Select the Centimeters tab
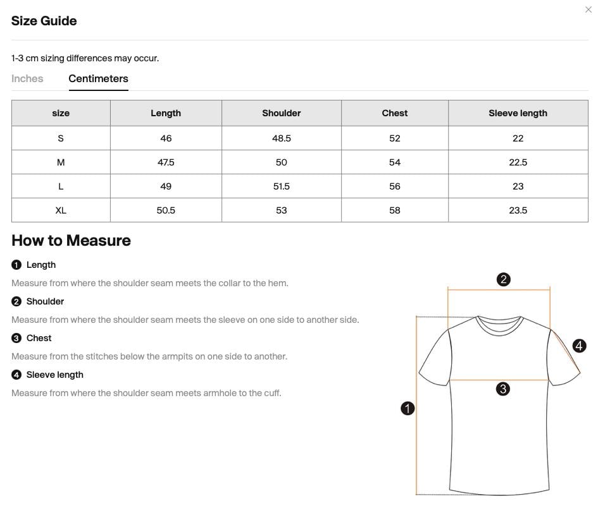Image resolution: width=598 pixels, height=513 pixels. click(x=98, y=78)
